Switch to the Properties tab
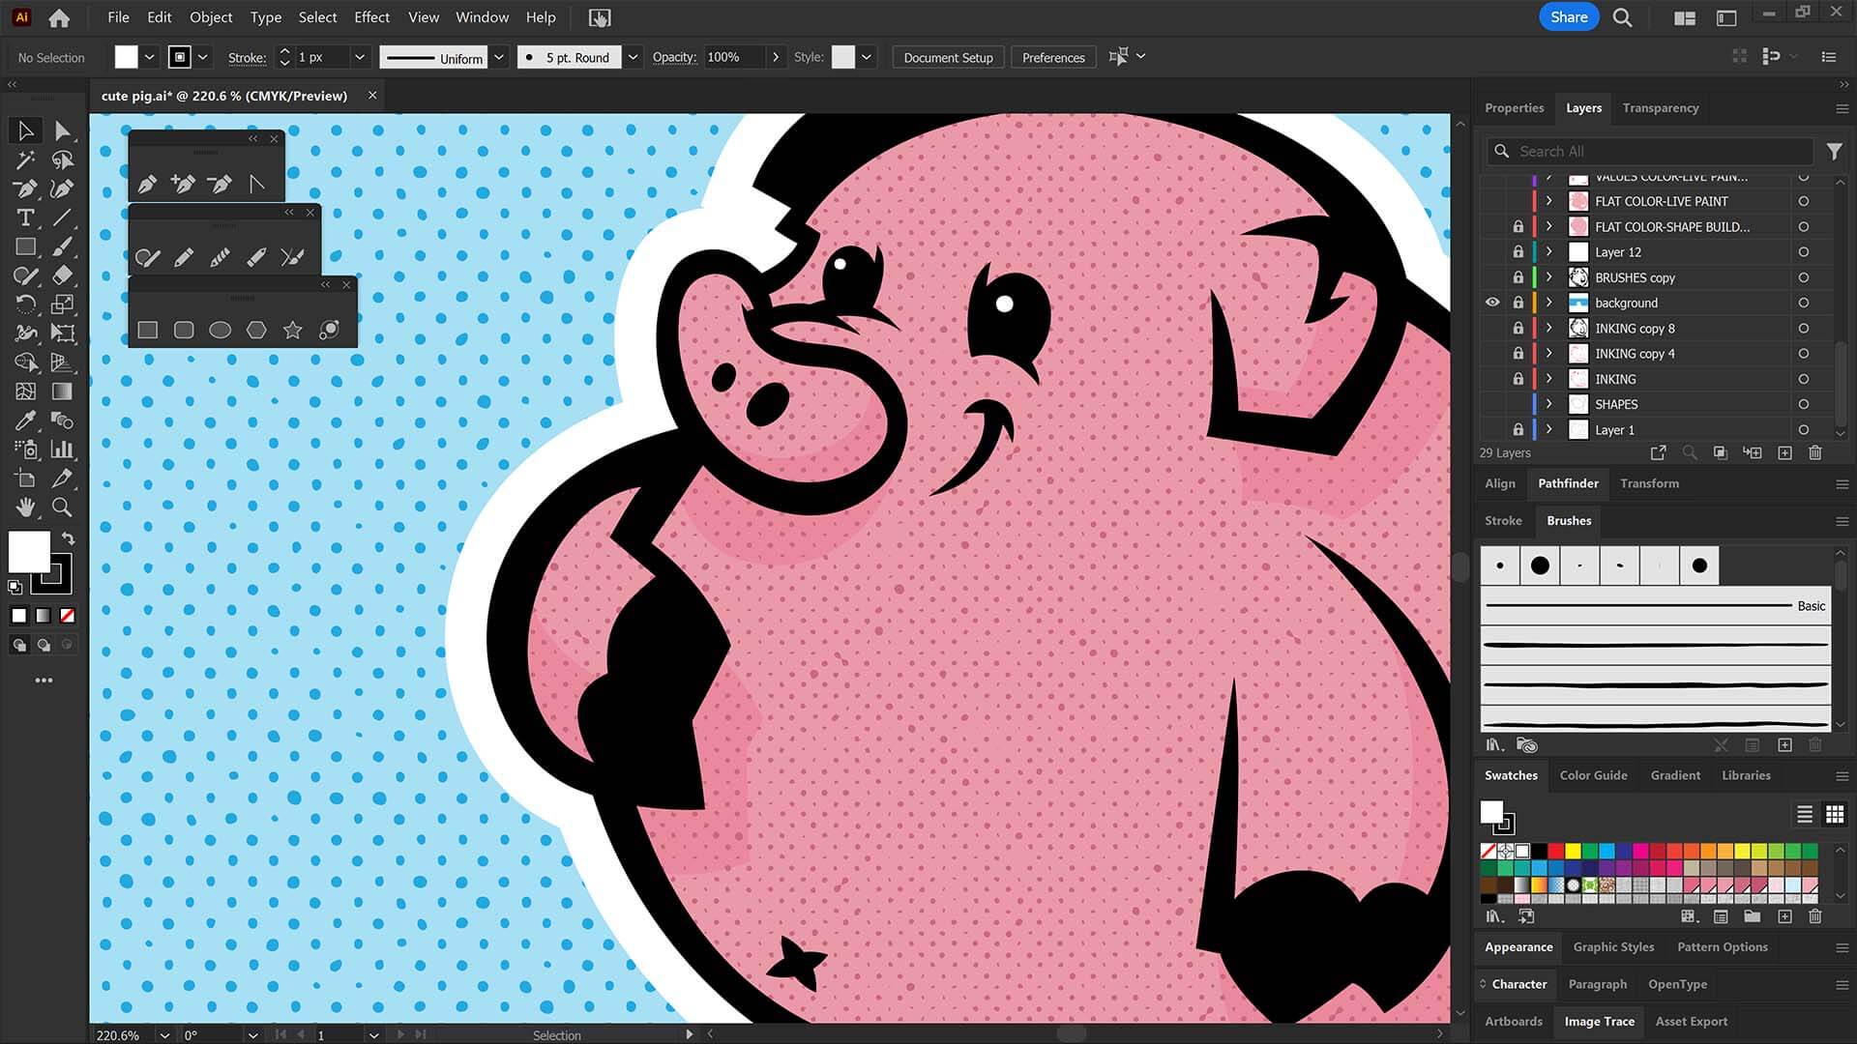Screen dimensions: 1857x1044 point(1514,108)
